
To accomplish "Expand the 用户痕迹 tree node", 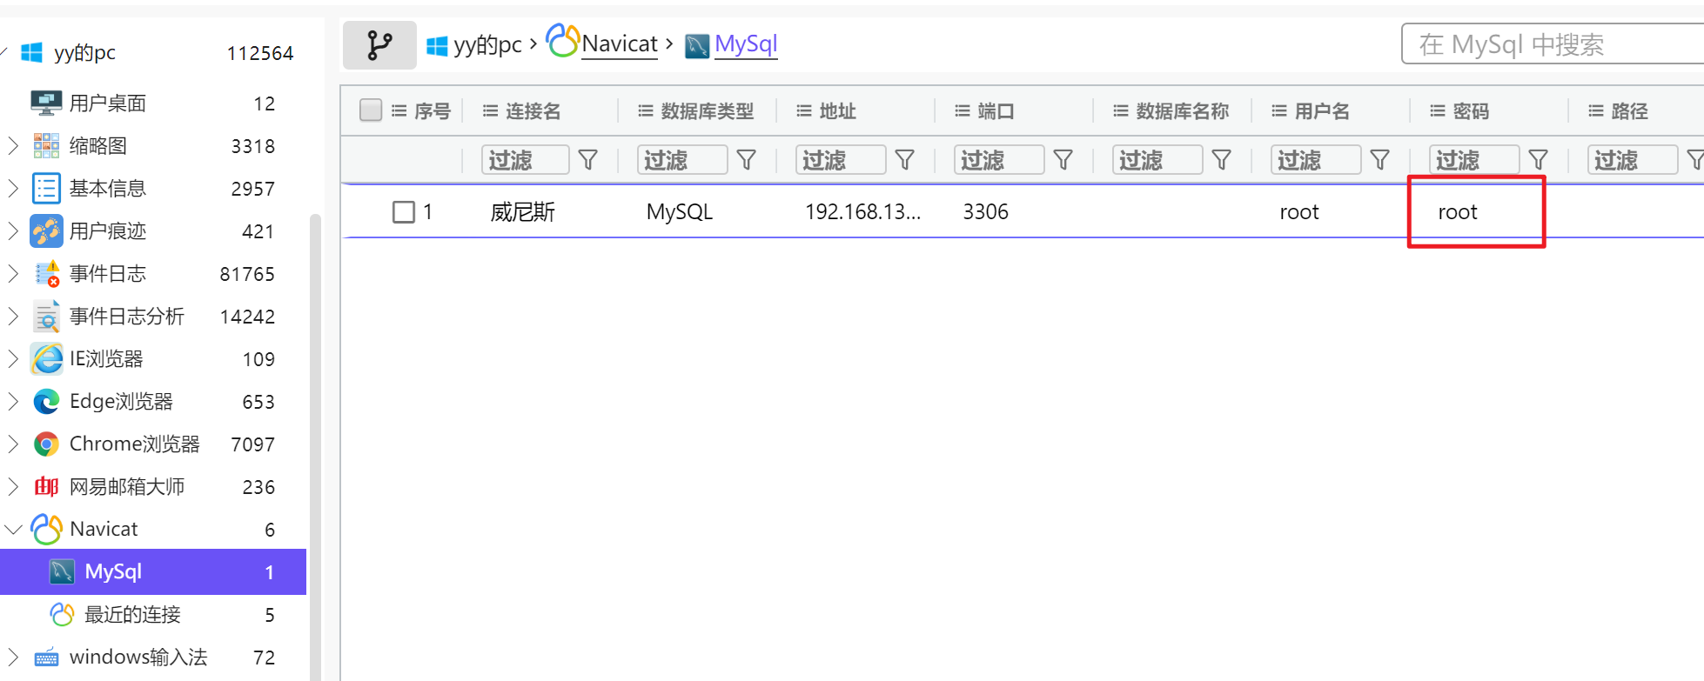I will (13, 230).
